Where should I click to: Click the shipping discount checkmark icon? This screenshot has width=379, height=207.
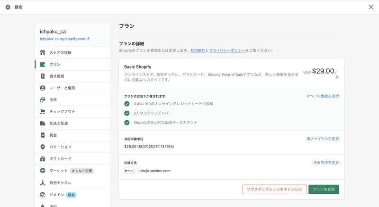pos(127,123)
